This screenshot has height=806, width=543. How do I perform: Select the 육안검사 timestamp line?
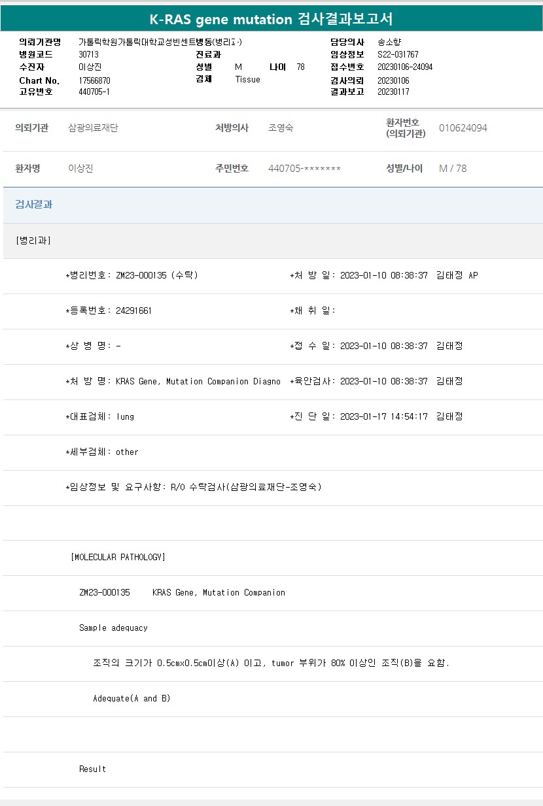[x=376, y=381]
